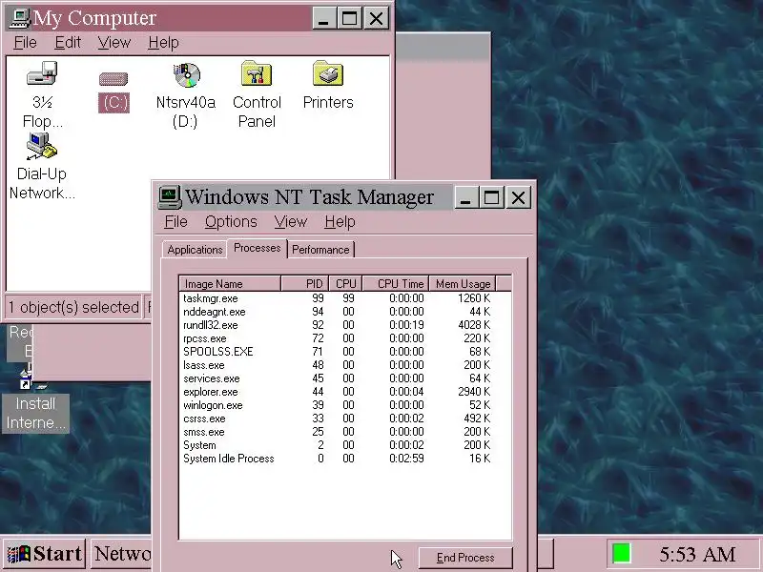Viewport: 763px width, 572px height.
Task: Sort by CPU Time column header
Action: point(396,283)
